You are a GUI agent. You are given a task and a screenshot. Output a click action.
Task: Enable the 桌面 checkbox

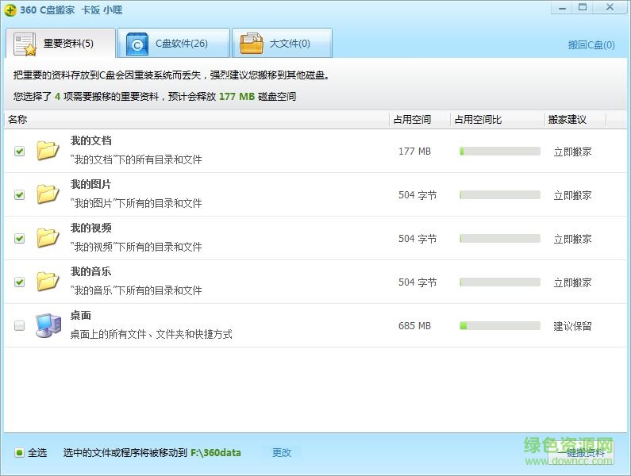click(20, 326)
